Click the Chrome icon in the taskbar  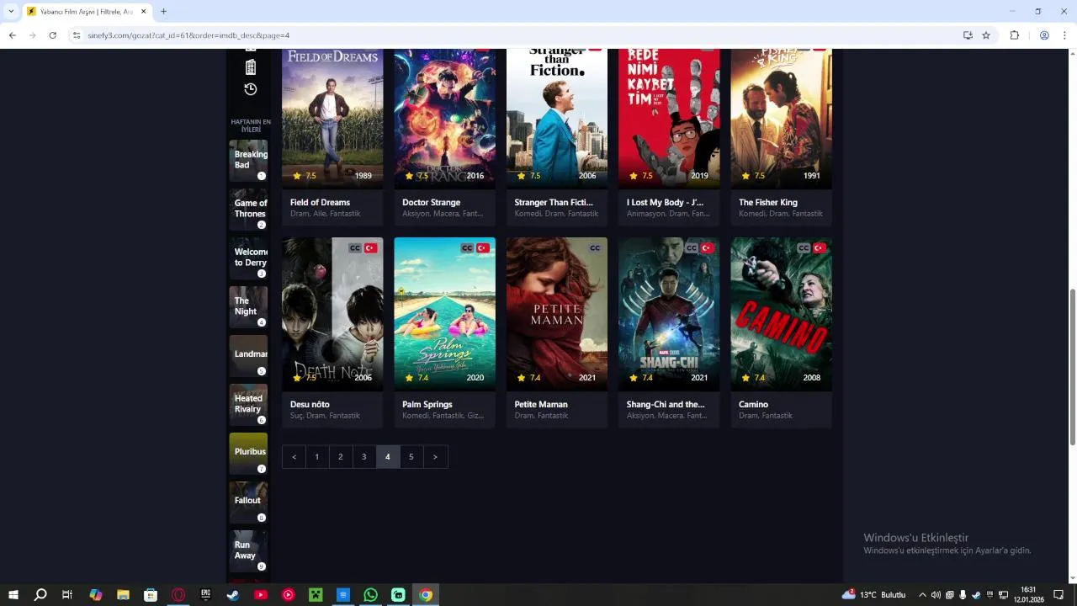[426, 595]
